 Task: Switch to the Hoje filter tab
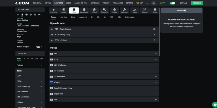pos(73,17)
